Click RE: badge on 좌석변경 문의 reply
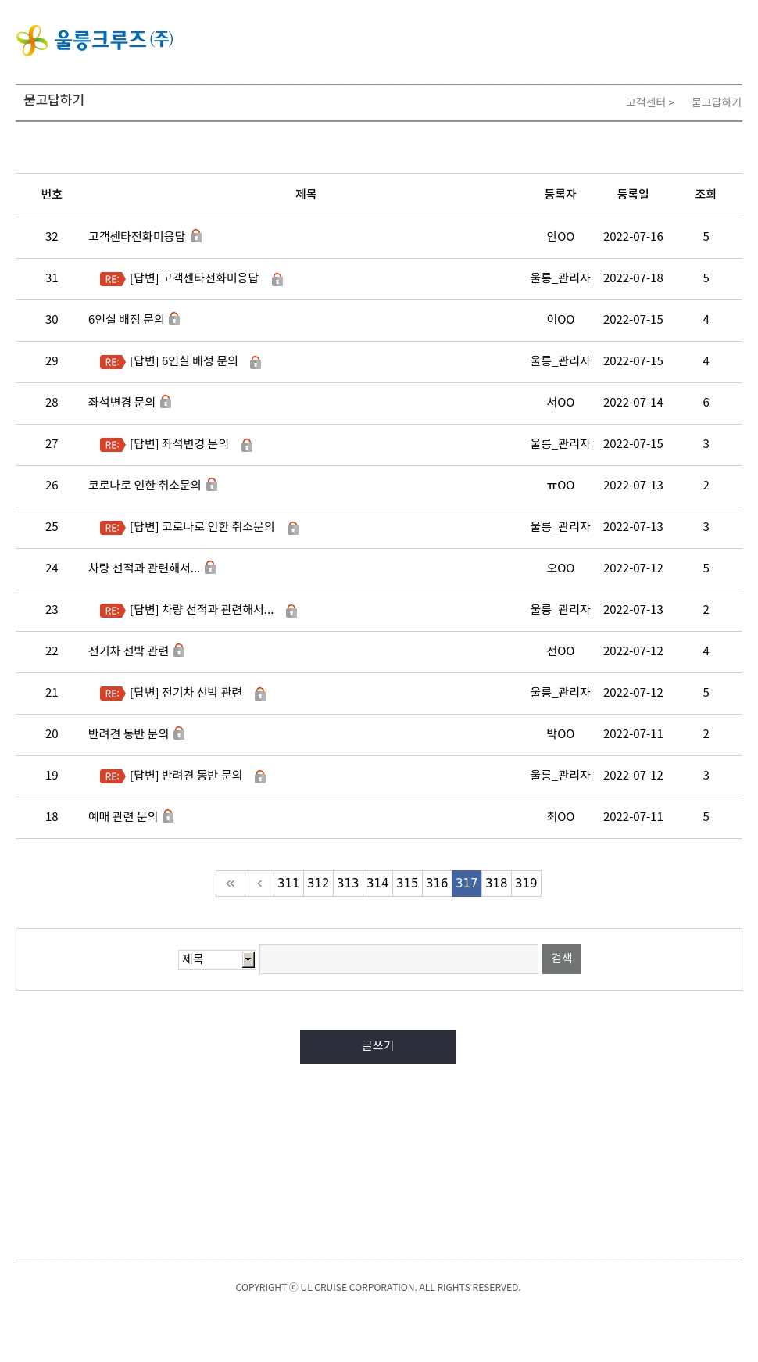 point(113,445)
